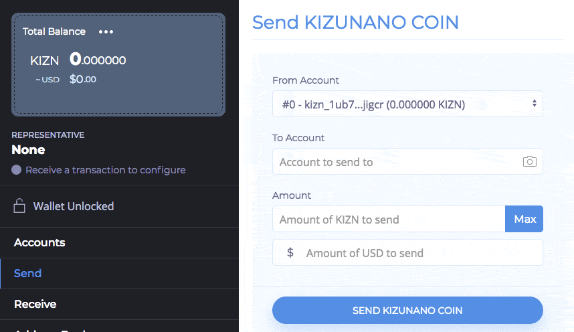Click the dollar sign icon in USD field
This screenshot has height=332, width=574.
pyautogui.click(x=290, y=252)
